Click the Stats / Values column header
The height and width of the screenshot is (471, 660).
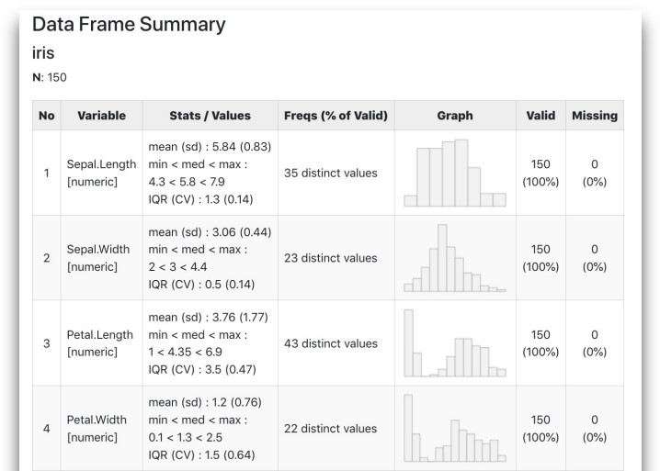pos(210,116)
